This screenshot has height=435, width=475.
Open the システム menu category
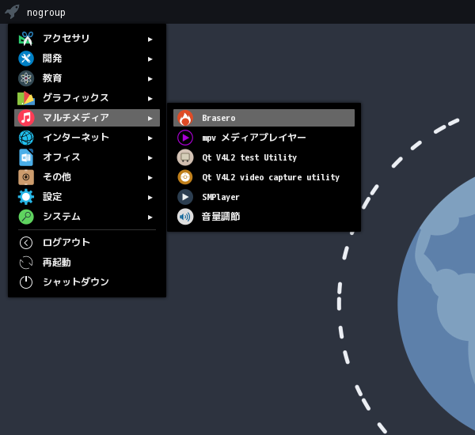coord(87,217)
